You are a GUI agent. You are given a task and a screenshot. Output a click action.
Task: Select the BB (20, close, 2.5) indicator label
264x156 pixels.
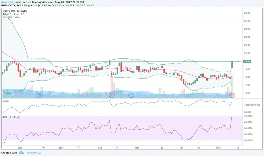tap(14, 14)
